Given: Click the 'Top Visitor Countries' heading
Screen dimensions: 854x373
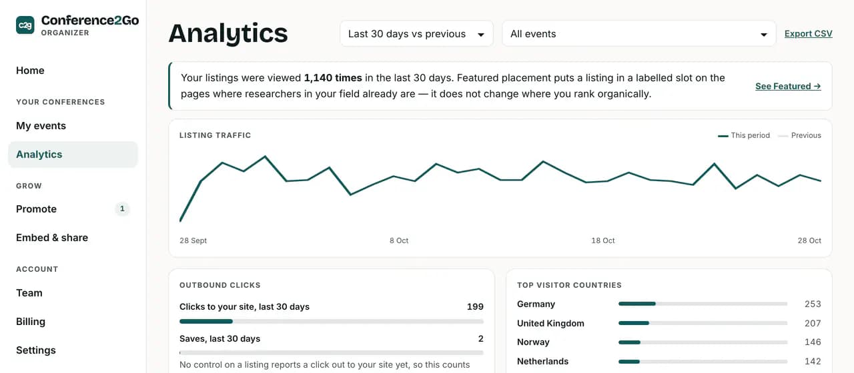Looking at the screenshot, I should click(569, 285).
